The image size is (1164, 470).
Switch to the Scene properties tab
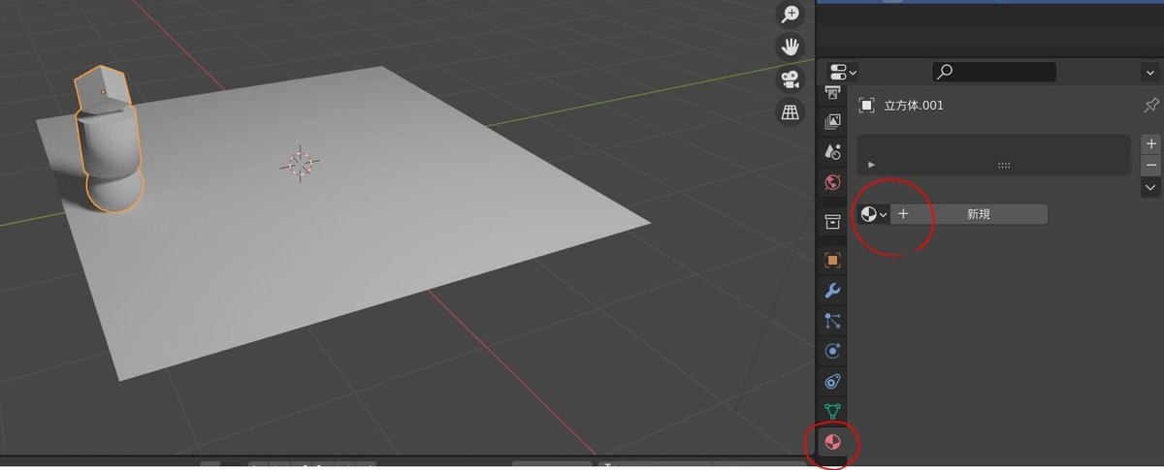coord(832,152)
